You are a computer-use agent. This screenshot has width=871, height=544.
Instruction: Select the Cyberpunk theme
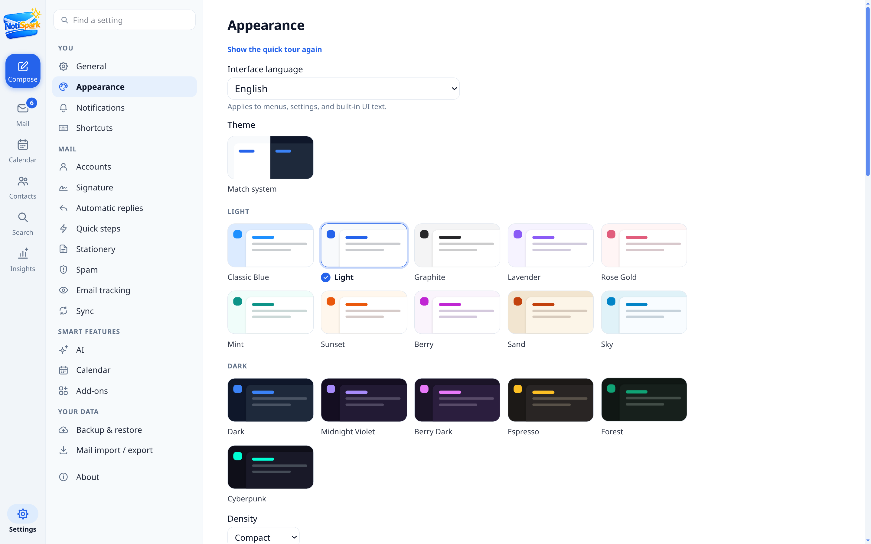coord(270,467)
